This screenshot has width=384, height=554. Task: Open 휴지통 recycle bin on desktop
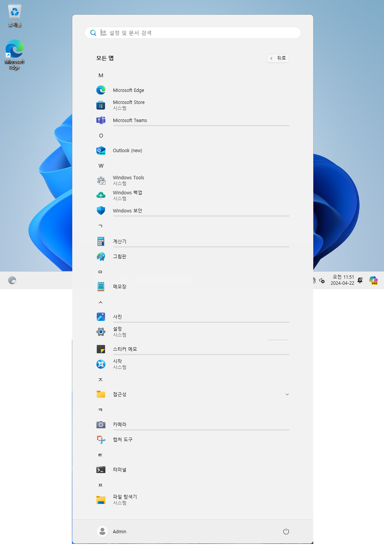pyautogui.click(x=15, y=15)
